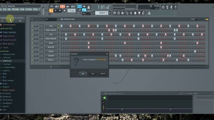The width and height of the screenshot is (214, 120).
Task: Open the PATTERNS menu
Action: coord(15,9)
